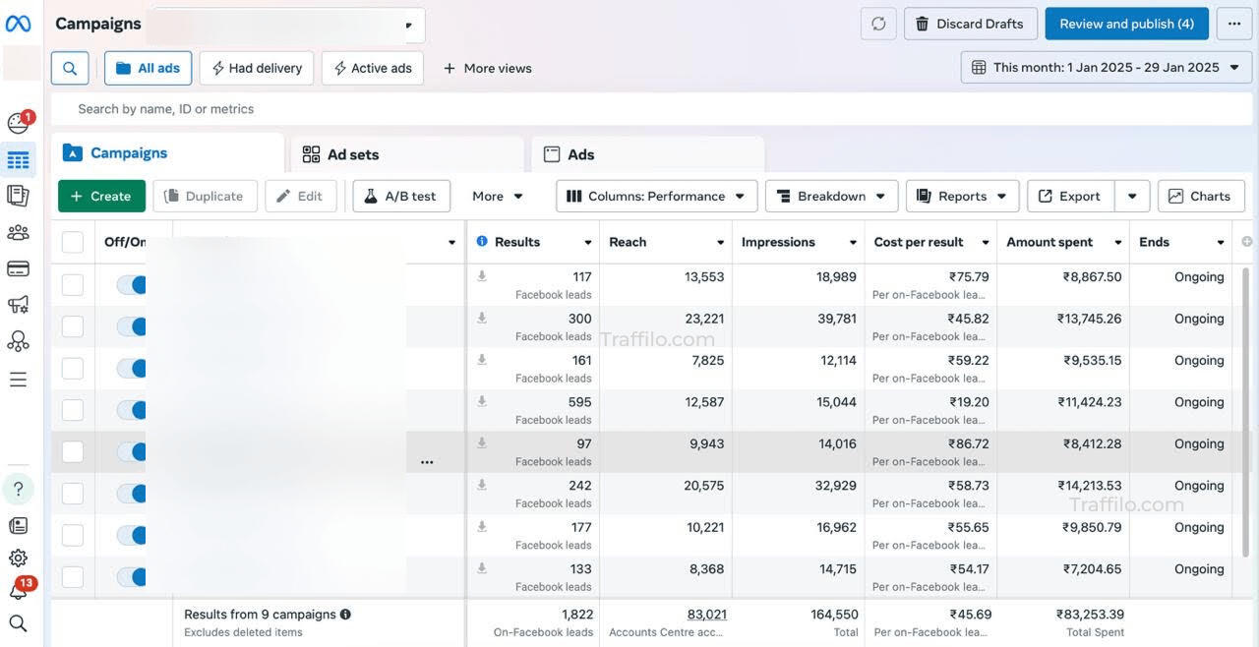Open the Billing card icon in the sidebar

pos(18,268)
